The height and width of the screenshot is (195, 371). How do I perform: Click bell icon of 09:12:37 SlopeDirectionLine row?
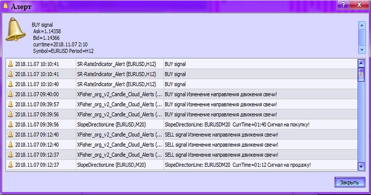point(10,164)
